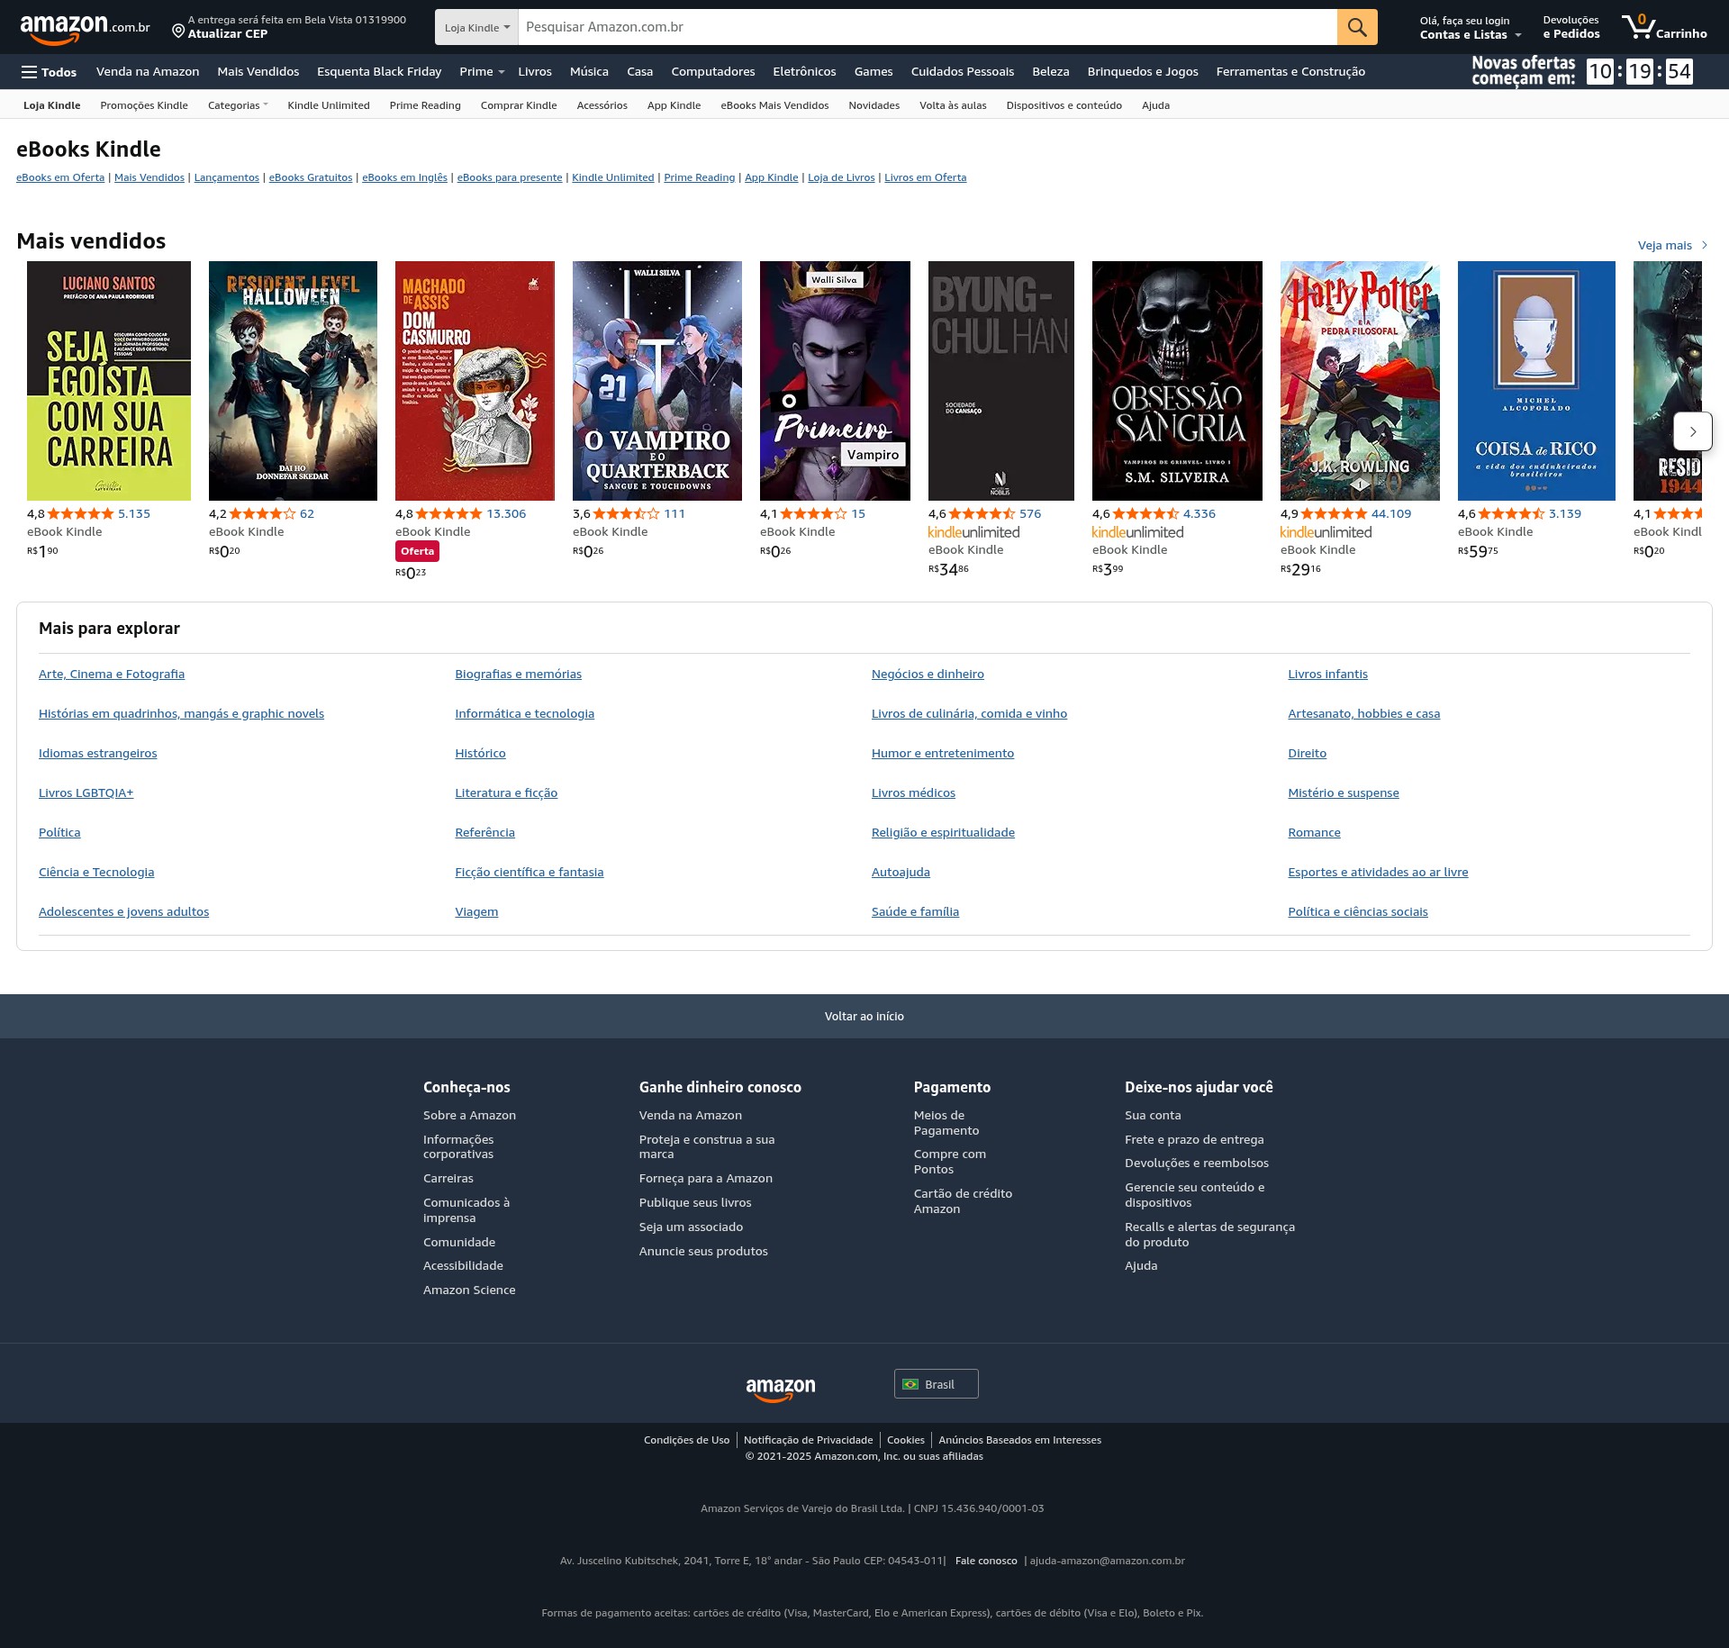The height and width of the screenshot is (1648, 1729).
Task: Open Condições de Uso link
Action: click(x=686, y=1440)
